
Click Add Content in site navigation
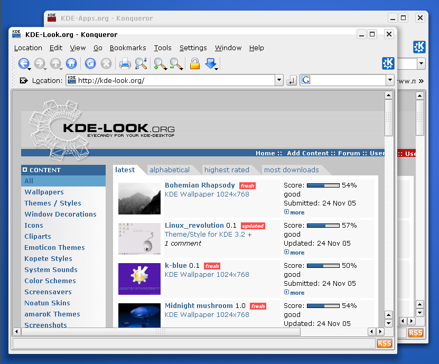307,153
